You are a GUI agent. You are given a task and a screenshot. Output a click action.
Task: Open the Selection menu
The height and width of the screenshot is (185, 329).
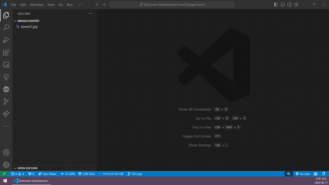pyautogui.click(x=36, y=5)
